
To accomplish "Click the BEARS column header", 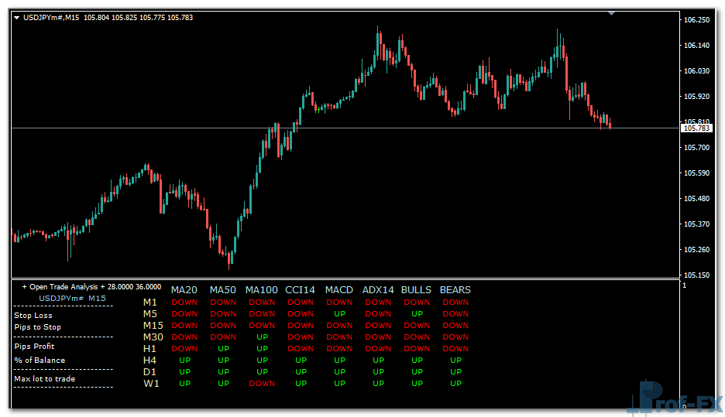I will coord(455,290).
